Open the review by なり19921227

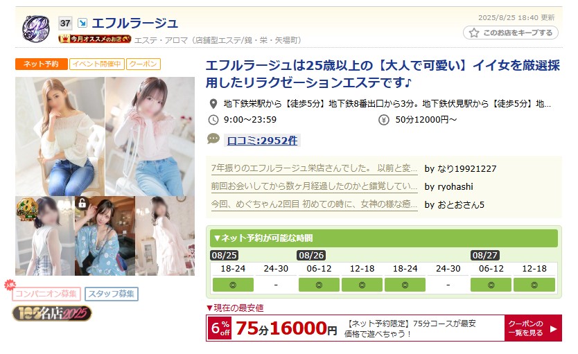[x=314, y=168]
